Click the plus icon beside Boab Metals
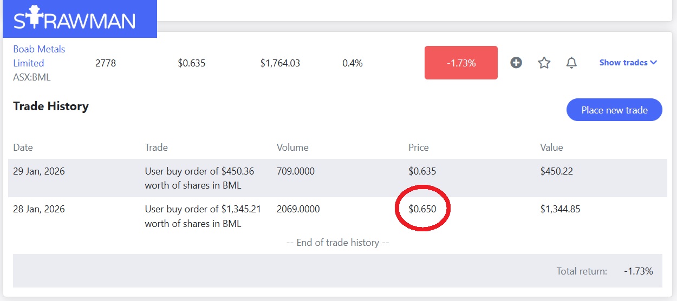This screenshot has height=301, width=677. pyautogui.click(x=516, y=63)
